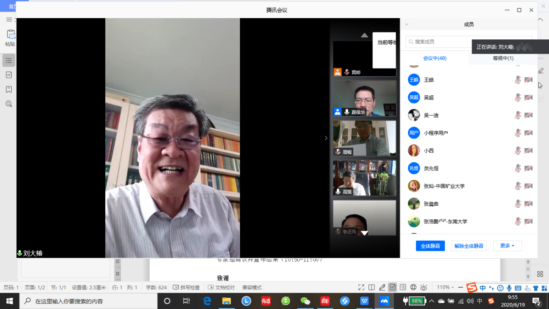Click 张晨曲's disabled camera icon
Image resolution: width=549 pixels, height=309 pixels.
click(x=528, y=204)
